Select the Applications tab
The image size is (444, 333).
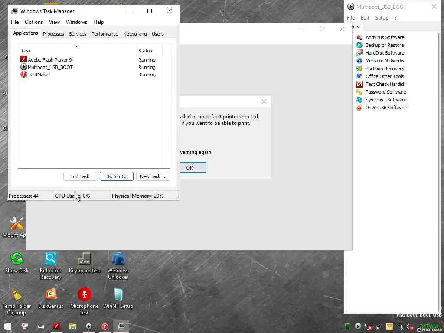[26, 33]
